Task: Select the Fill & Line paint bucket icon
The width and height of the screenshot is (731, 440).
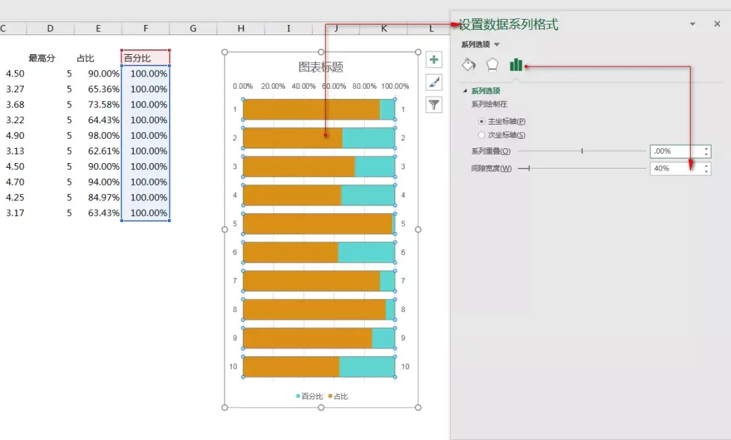Action: coord(468,65)
